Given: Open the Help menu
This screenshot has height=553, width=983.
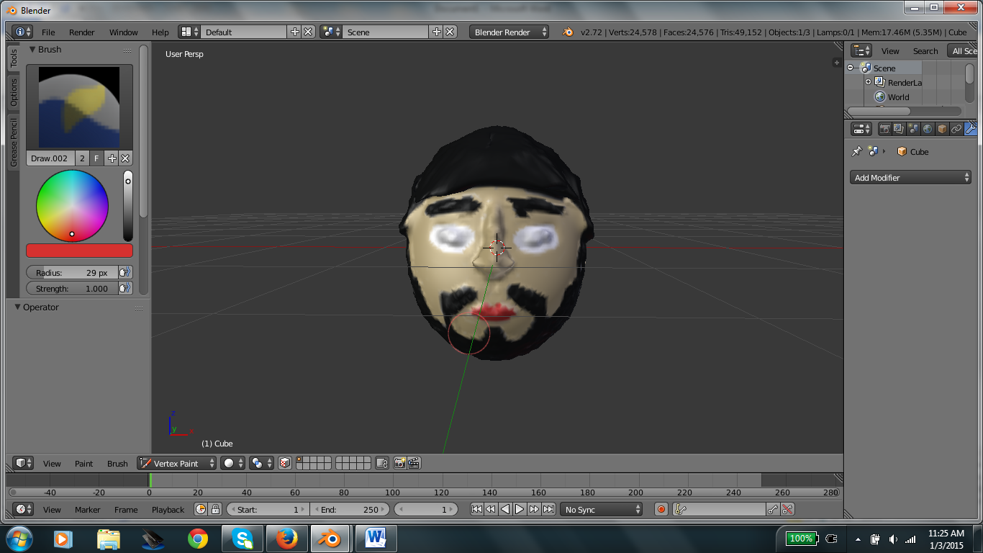Looking at the screenshot, I should click(x=160, y=32).
